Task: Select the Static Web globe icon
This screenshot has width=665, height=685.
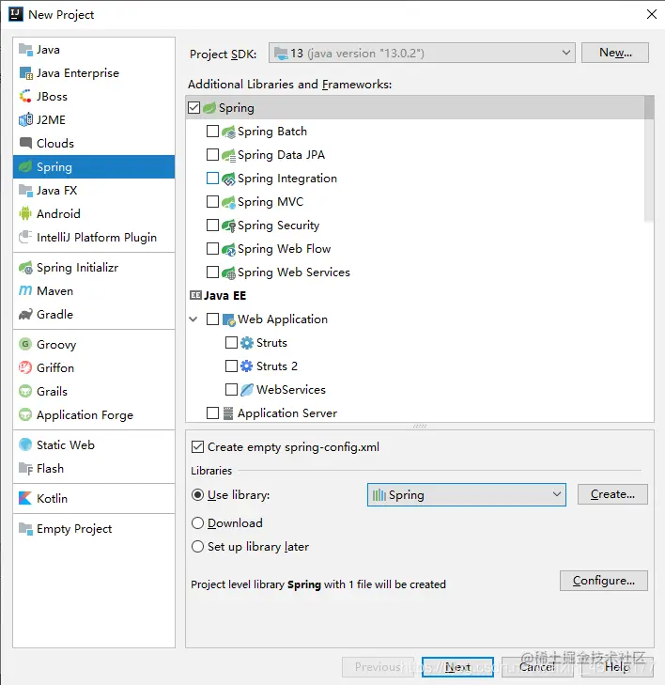Action: (x=25, y=444)
